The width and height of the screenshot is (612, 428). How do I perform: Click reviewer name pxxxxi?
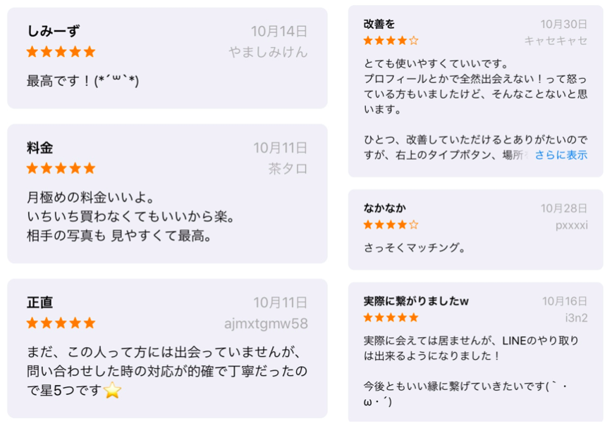click(x=571, y=225)
